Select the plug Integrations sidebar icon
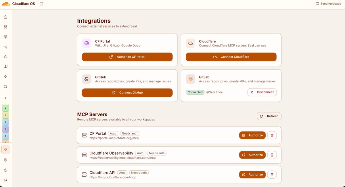The height and width of the screenshot is (187, 345). pyautogui.click(x=5, y=149)
